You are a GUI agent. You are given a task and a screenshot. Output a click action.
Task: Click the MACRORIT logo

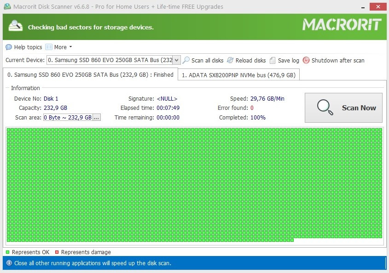coord(342,25)
